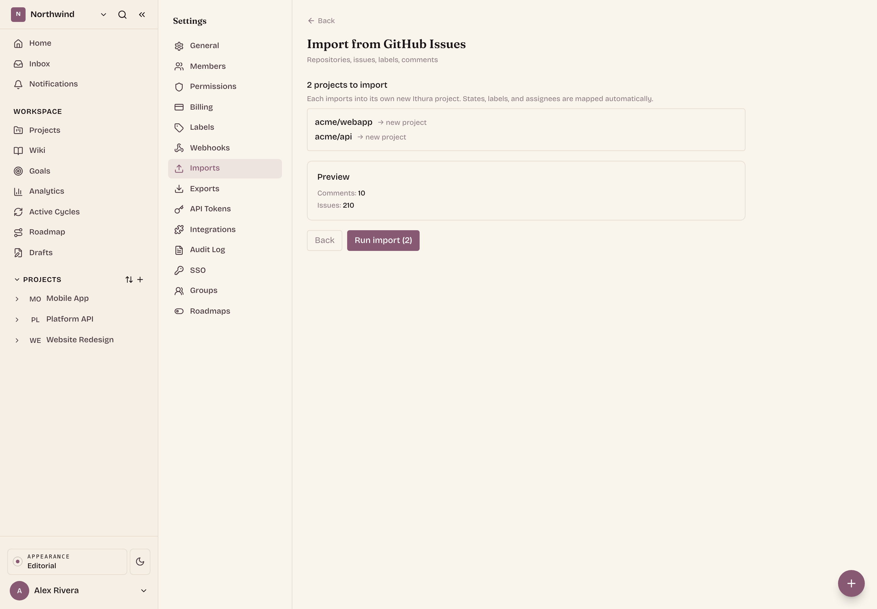The image size is (877, 609).
Task: Click Run import (2) button
Action: point(383,240)
